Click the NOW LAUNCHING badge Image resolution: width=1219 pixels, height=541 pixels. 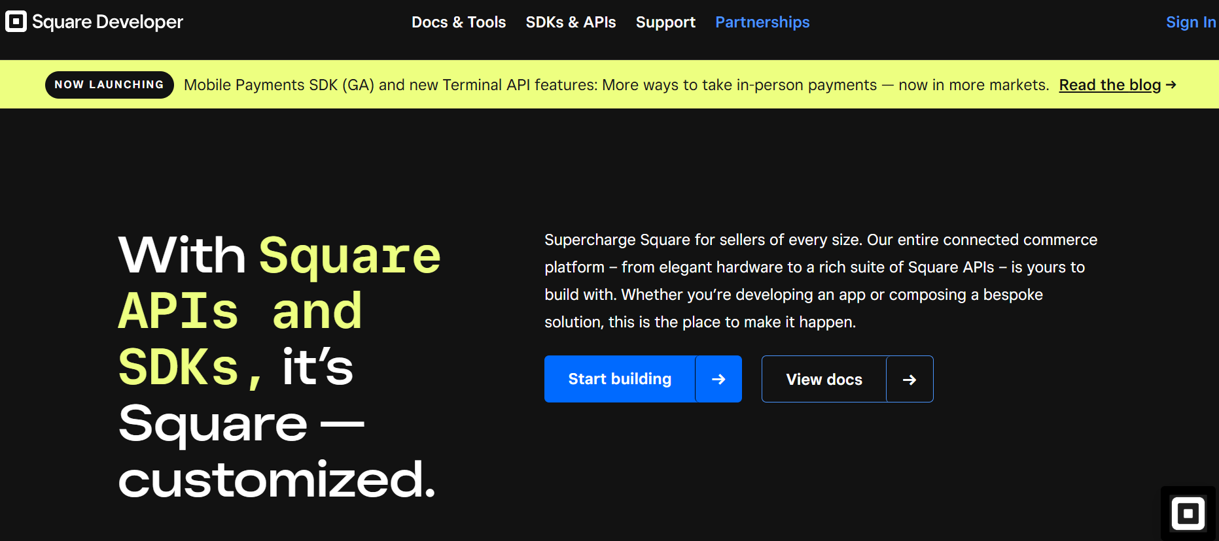(x=109, y=85)
